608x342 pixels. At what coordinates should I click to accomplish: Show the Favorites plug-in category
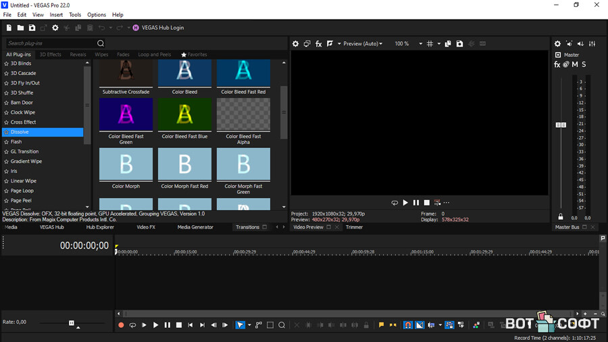(x=194, y=55)
